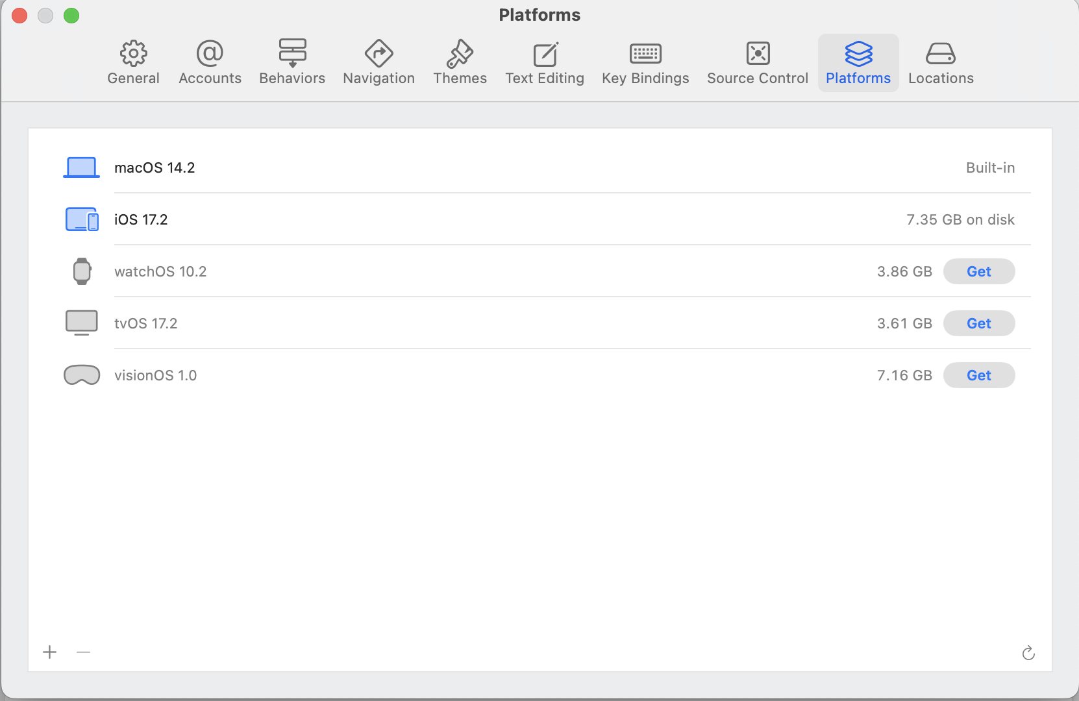Click the macOS laptop icon
Image resolution: width=1079 pixels, height=701 pixels.
(81, 167)
